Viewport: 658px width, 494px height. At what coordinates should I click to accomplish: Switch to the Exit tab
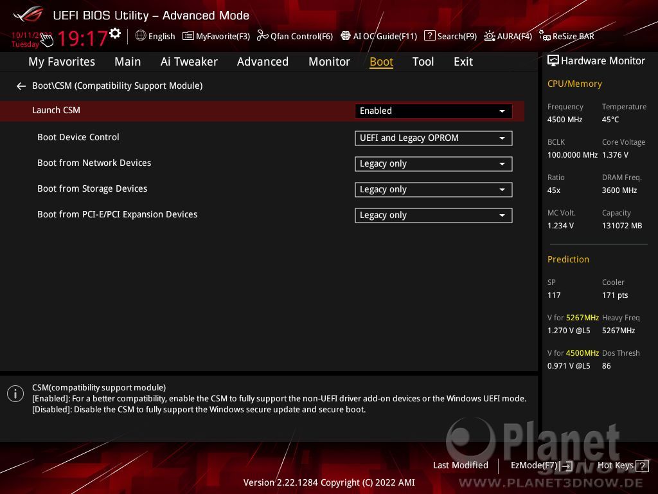(x=463, y=62)
